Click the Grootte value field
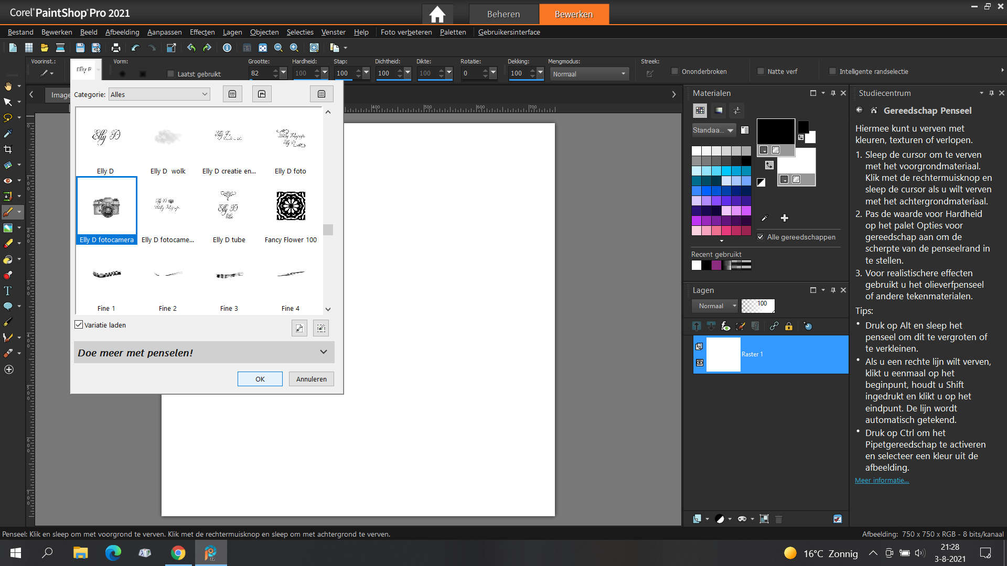The width and height of the screenshot is (1007, 566). 260,73
